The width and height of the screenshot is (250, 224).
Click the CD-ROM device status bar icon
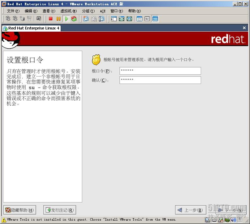(x=208, y=220)
